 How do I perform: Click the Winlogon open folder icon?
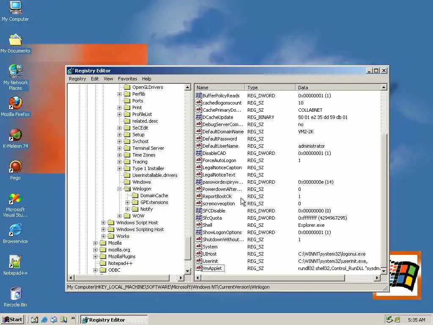pyautogui.click(x=127, y=188)
